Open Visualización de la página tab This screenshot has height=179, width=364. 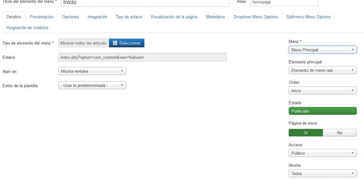tap(174, 17)
